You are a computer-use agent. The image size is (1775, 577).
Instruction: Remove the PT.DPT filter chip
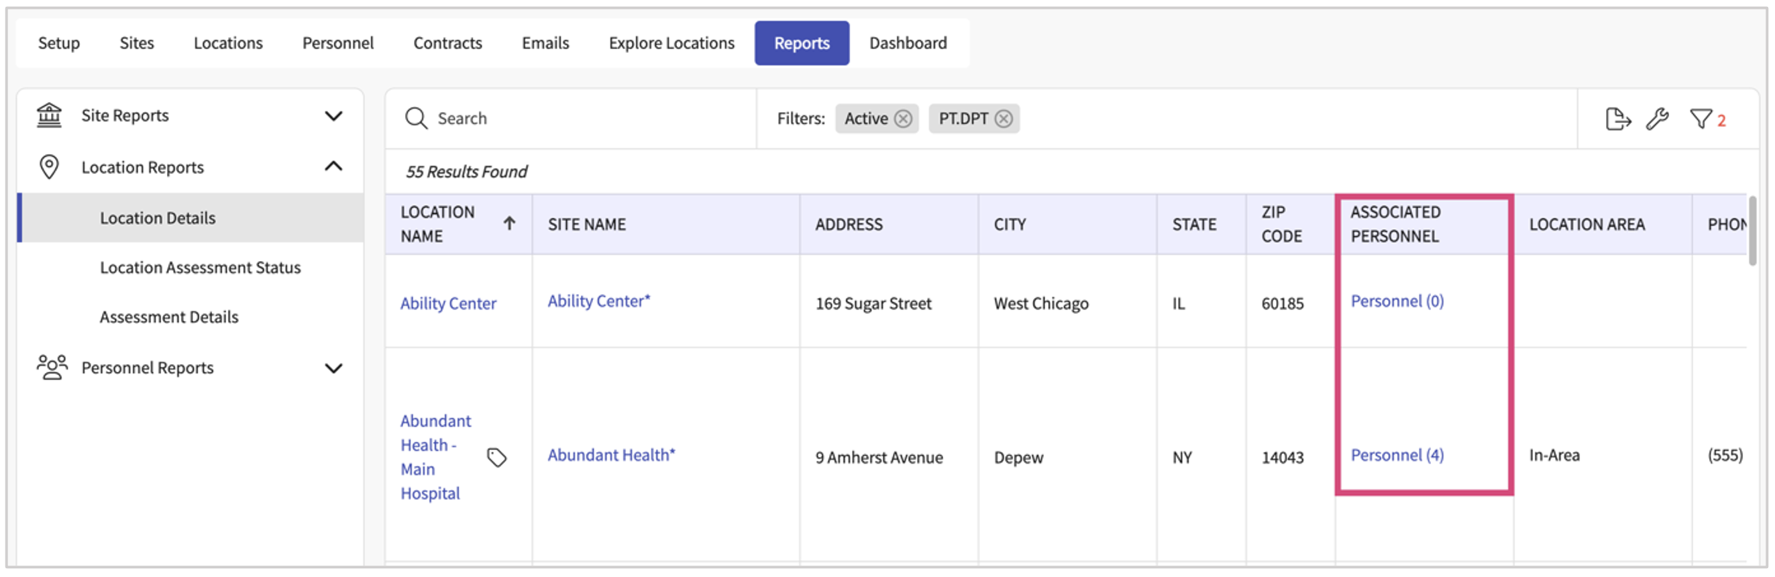tap(1004, 119)
